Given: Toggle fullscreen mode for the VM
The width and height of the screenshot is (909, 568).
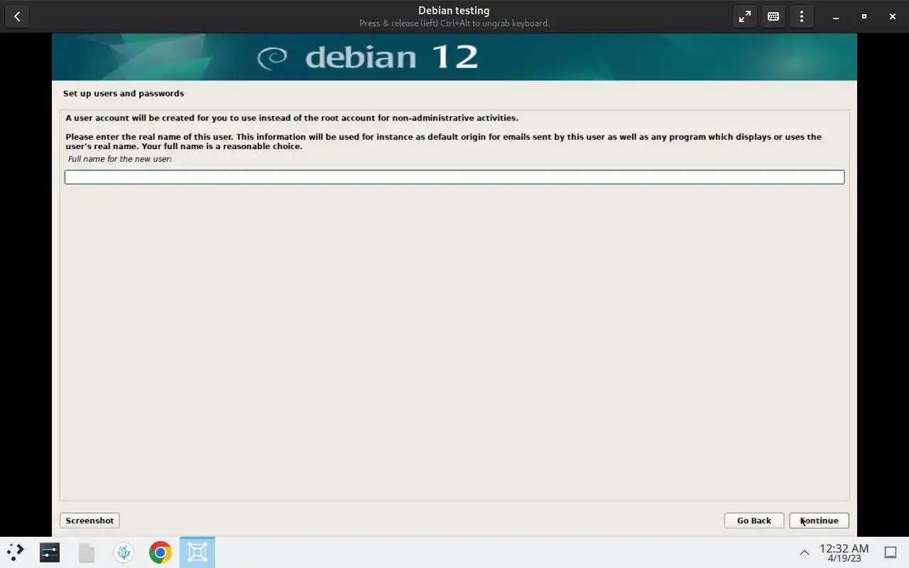Looking at the screenshot, I should [745, 16].
